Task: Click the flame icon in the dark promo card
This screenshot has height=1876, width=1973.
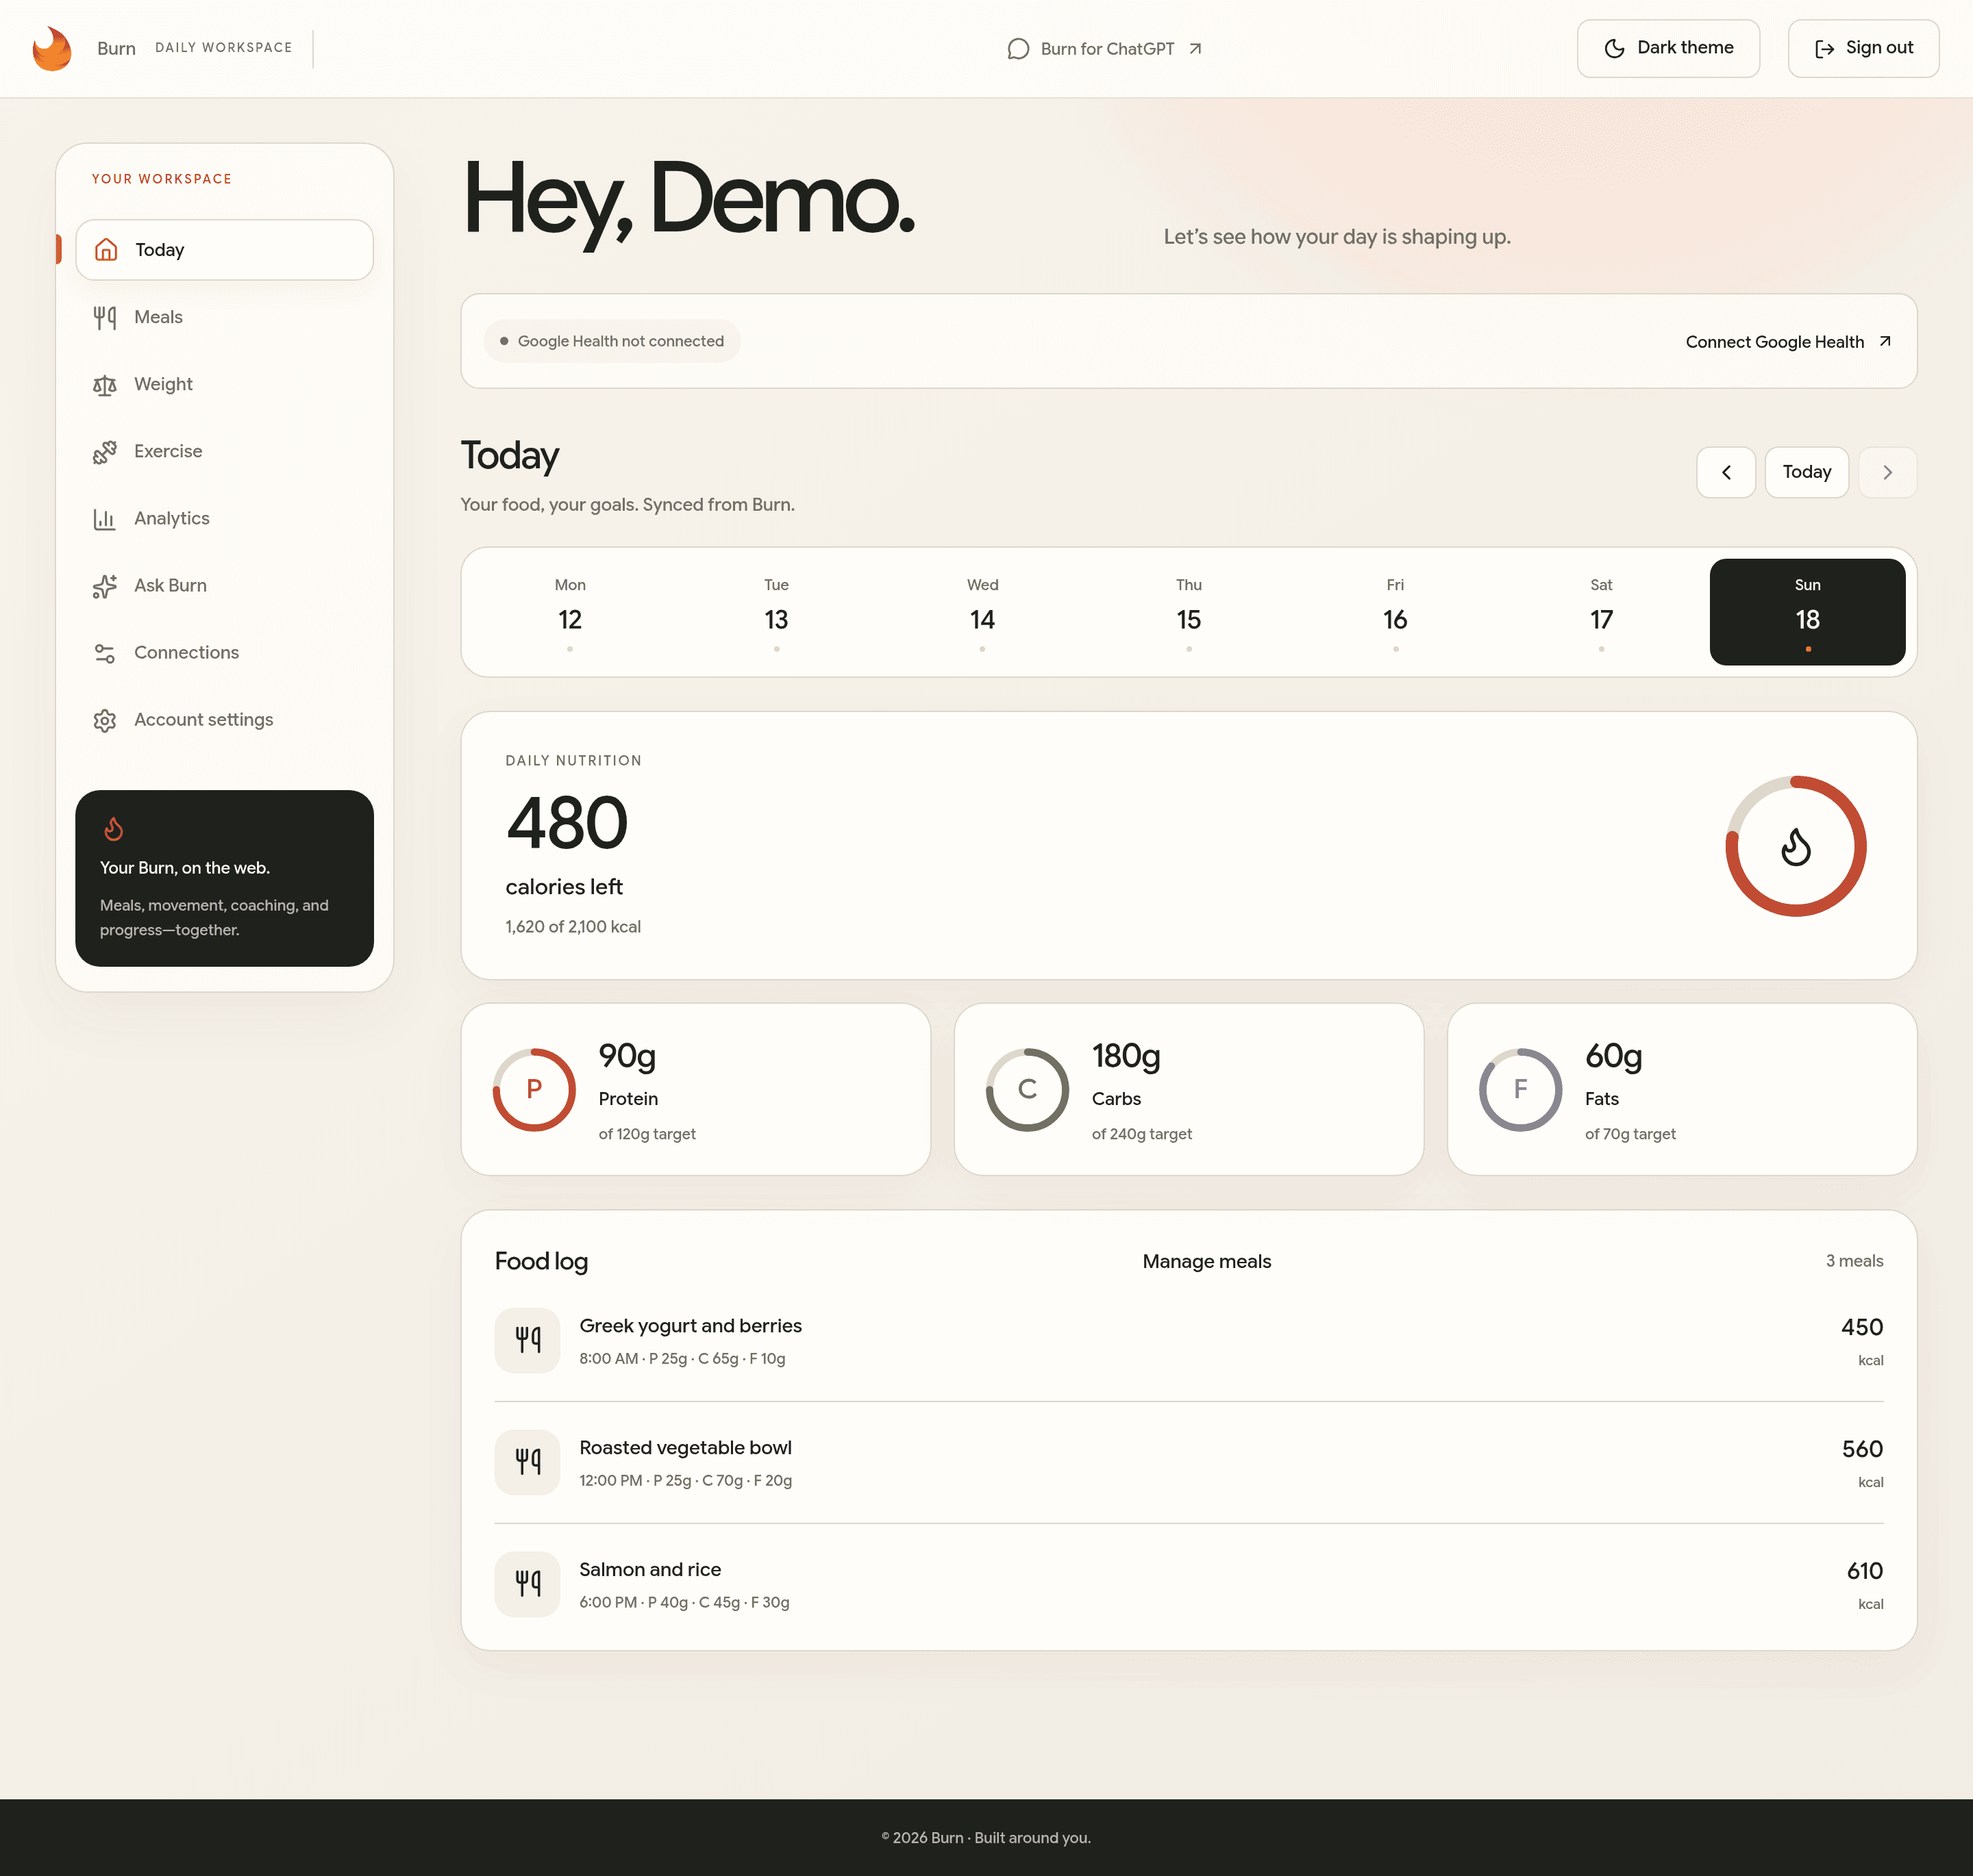Action: coord(114,828)
